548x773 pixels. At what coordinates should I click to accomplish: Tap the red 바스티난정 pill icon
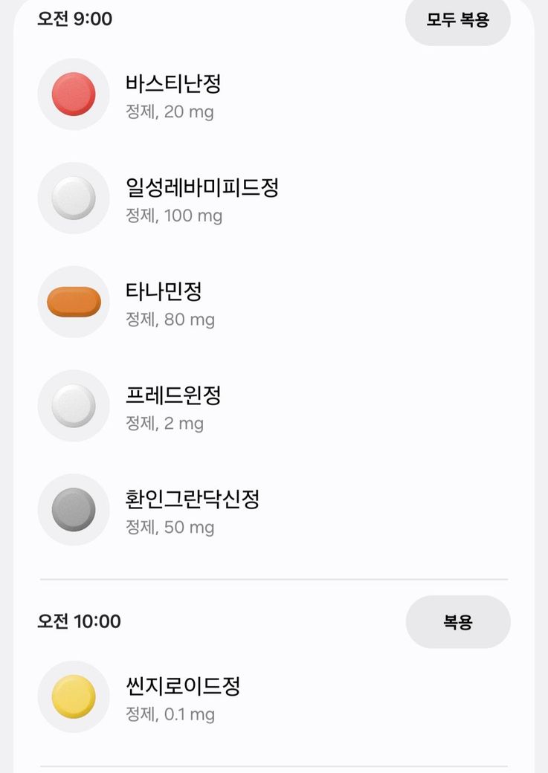pos(74,94)
